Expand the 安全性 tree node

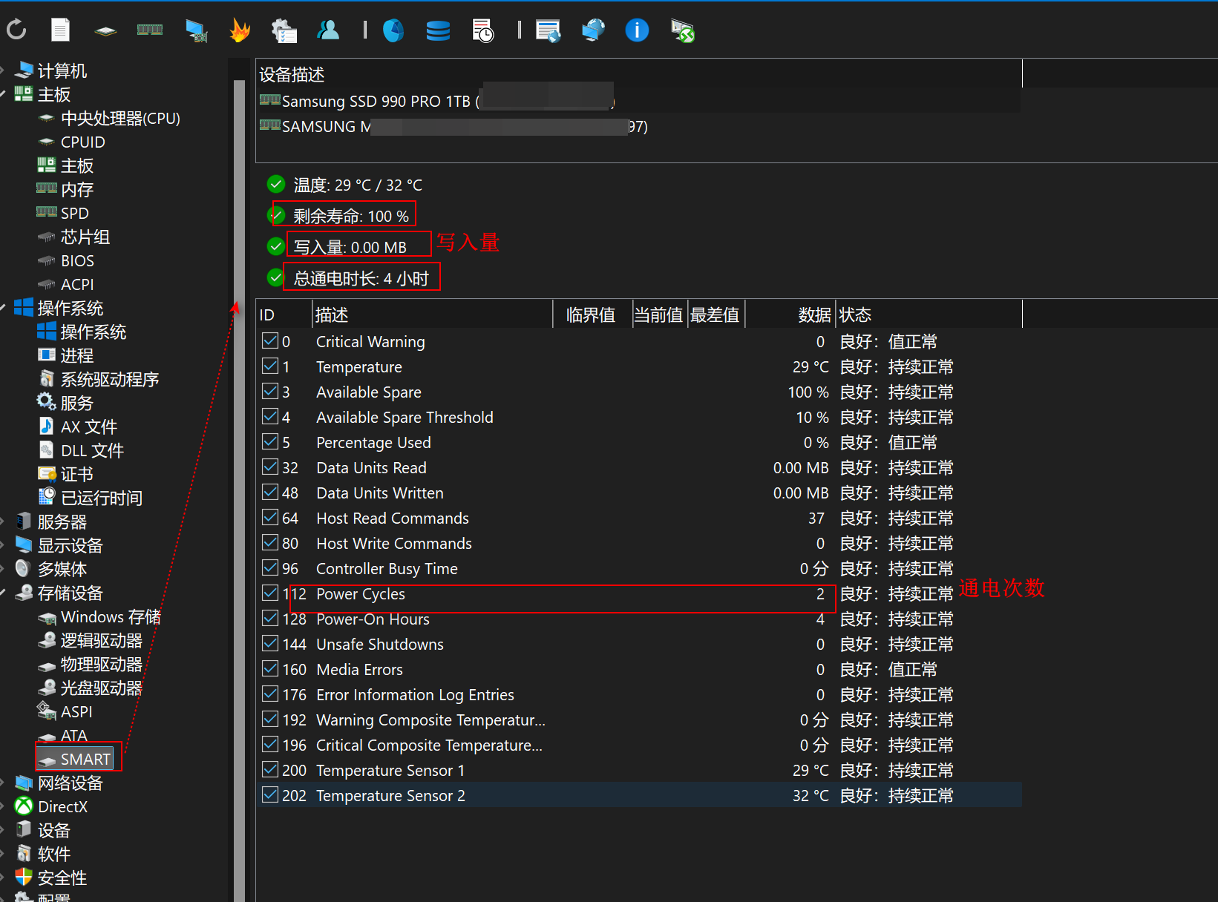coord(3,878)
